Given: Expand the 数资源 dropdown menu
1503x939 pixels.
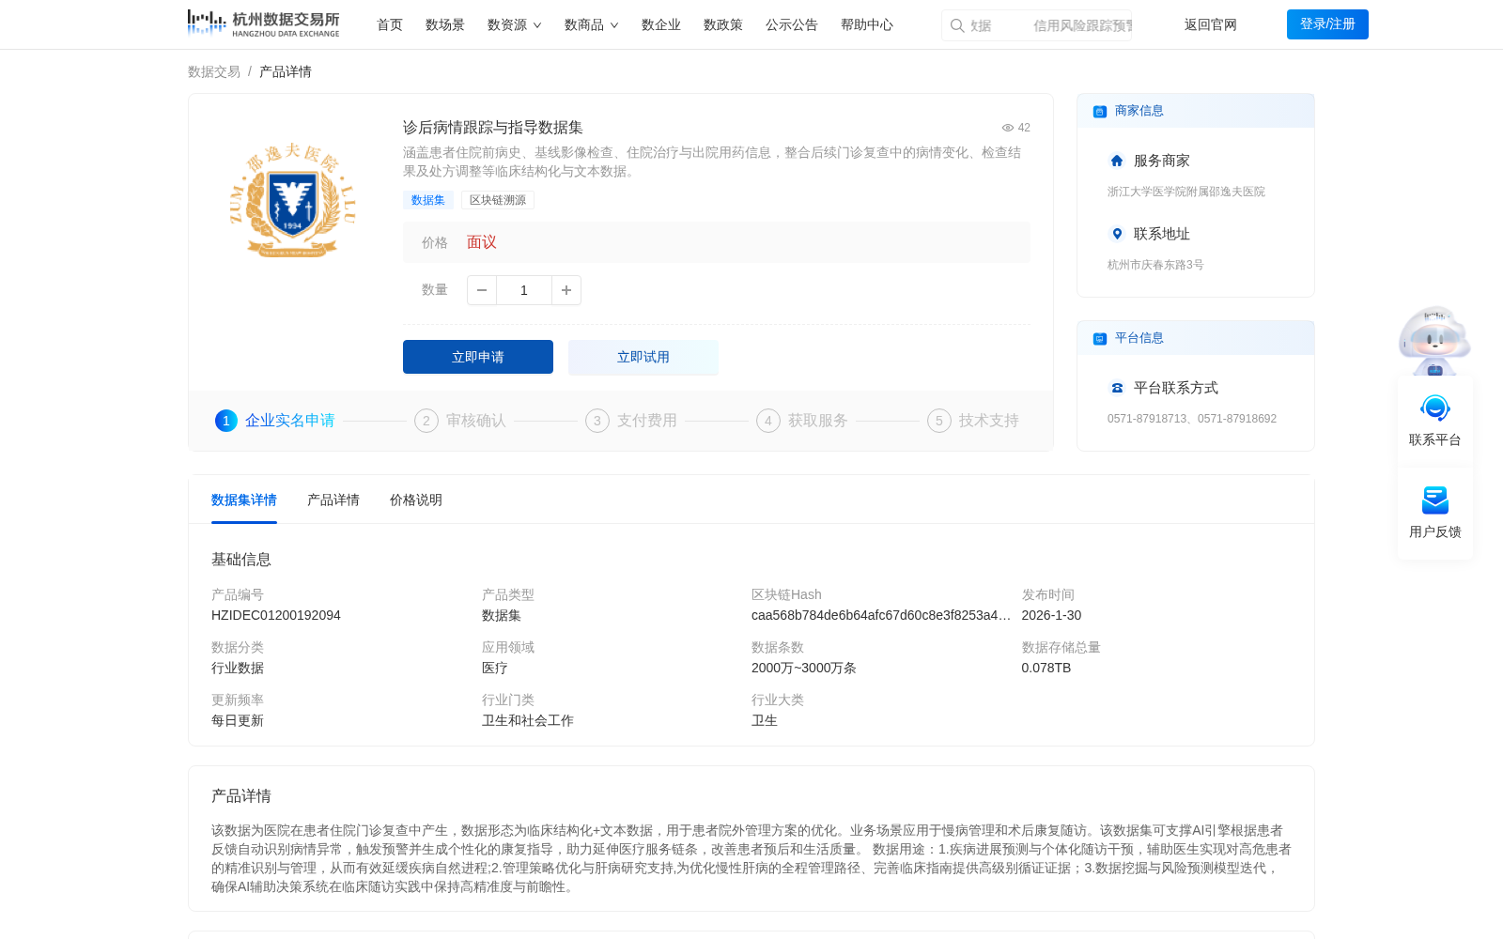Looking at the screenshot, I should [x=514, y=25].
